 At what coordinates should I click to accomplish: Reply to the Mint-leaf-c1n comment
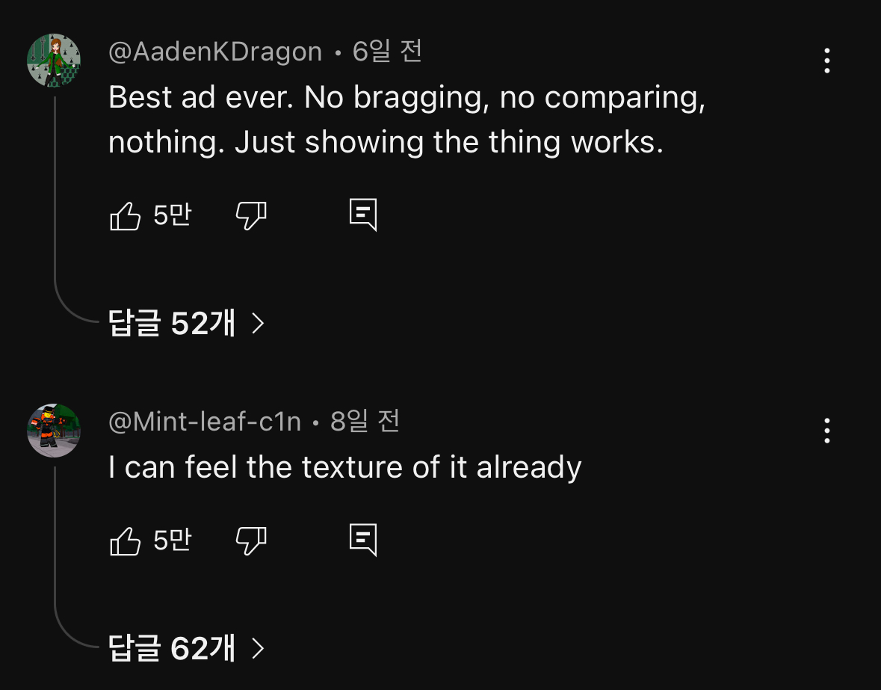(x=363, y=540)
